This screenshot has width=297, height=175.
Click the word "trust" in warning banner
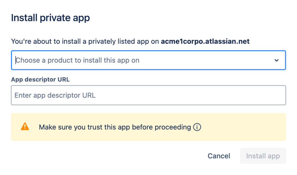point(95,127)
